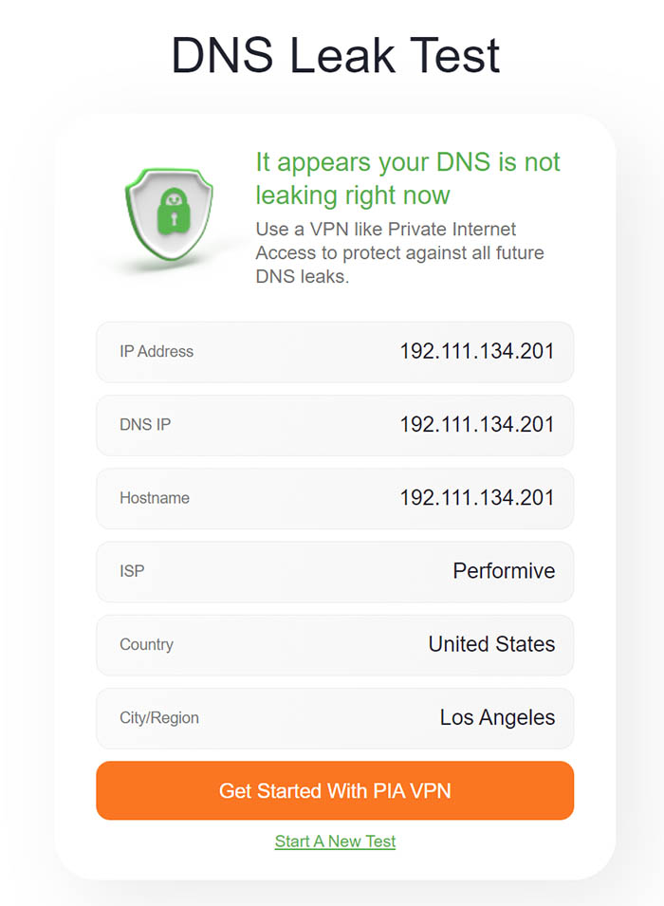Select the ISP row label
664x906 pixels.
132,571
